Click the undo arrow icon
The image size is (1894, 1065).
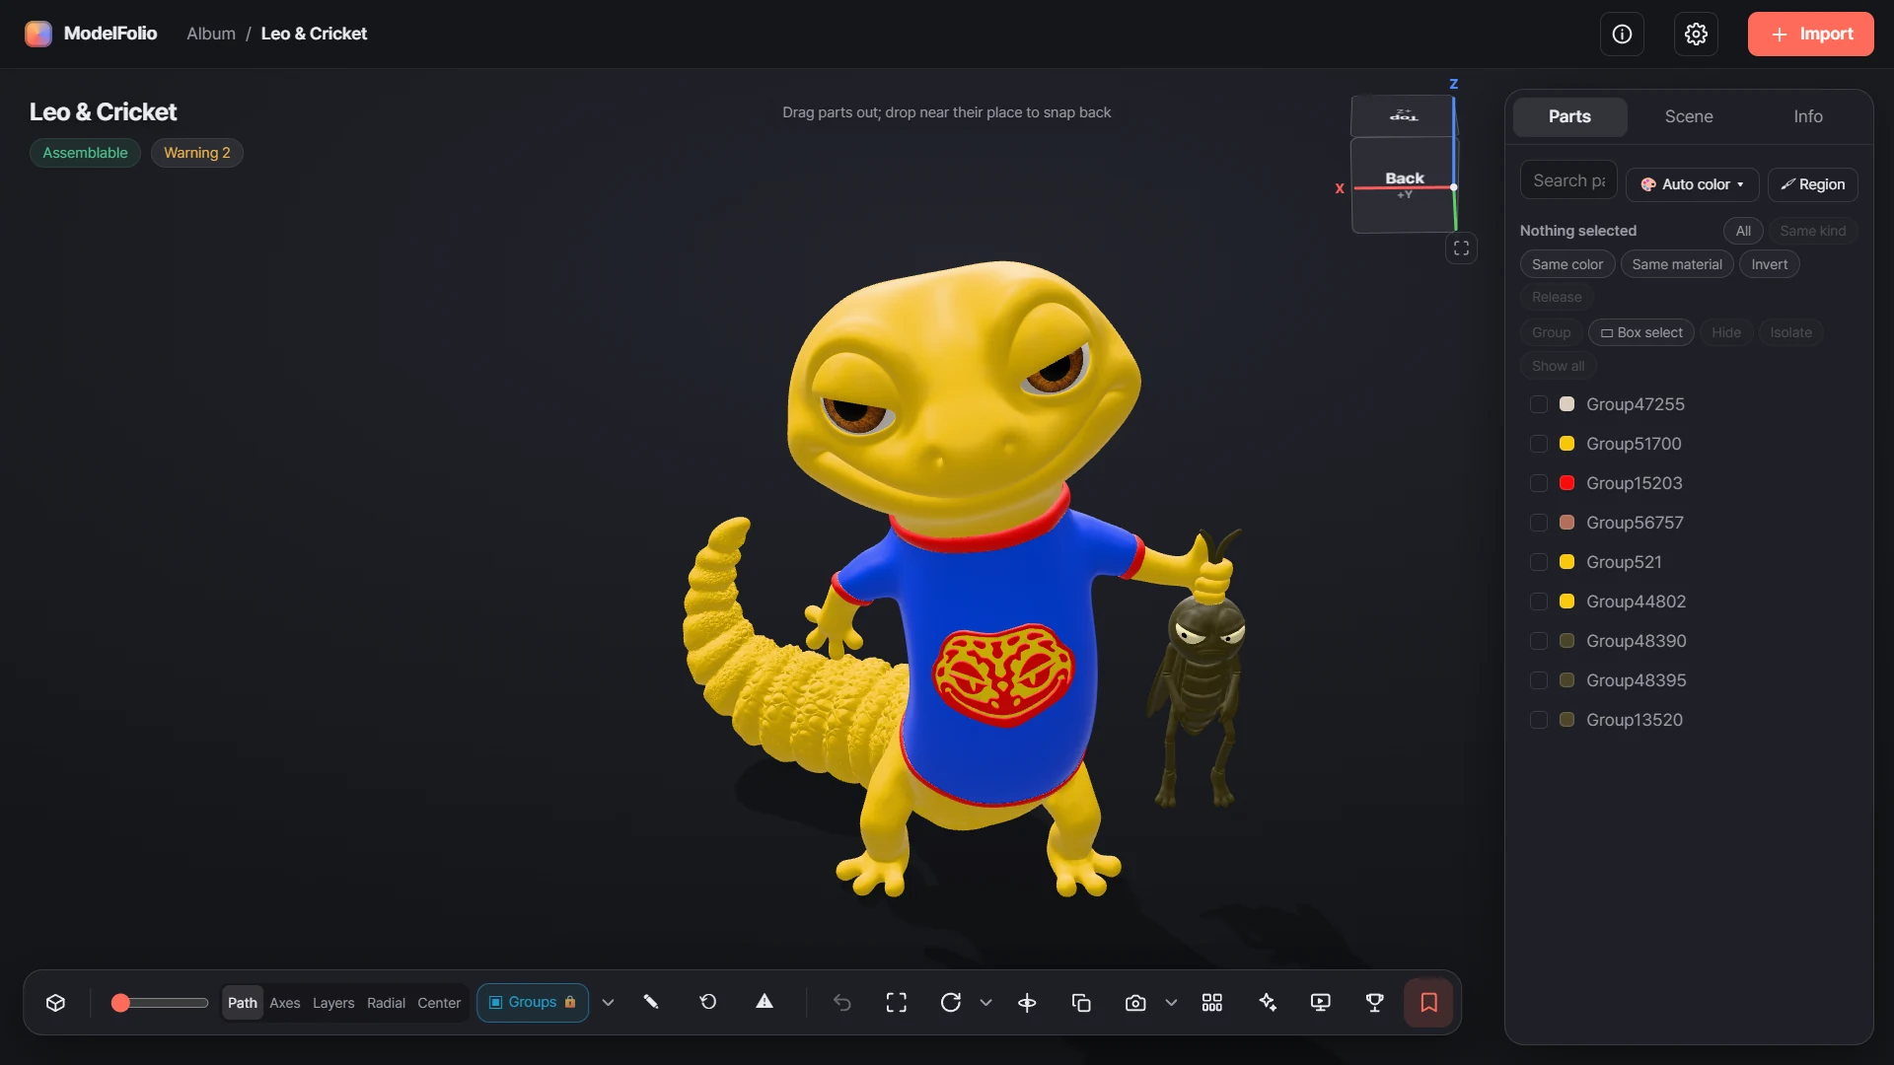point(842,1002)
